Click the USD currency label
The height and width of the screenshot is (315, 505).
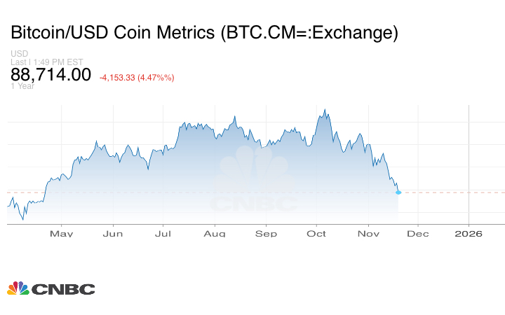pyautogui.click(x=19, y=54)
